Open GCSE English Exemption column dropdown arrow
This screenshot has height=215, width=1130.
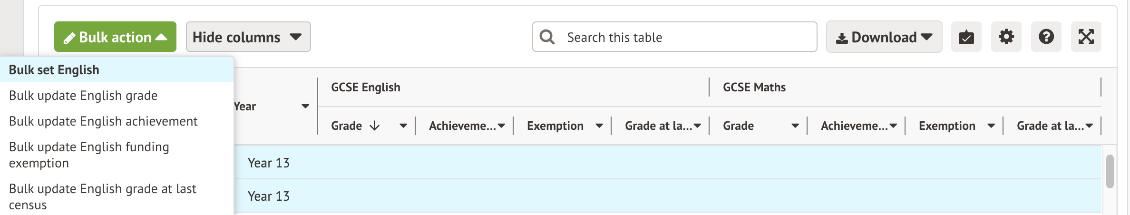(x=599, y=126)
